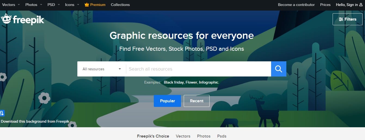Select the Freepik's Choice tab
This screenshot has width=365, height=140.
153,136
